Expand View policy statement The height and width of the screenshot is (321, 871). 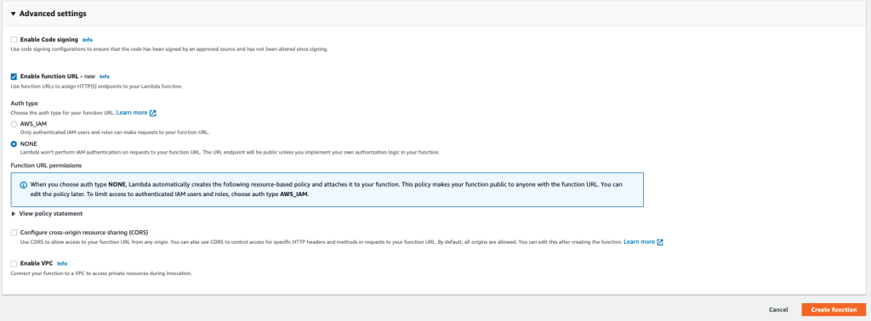click(47, 213)
